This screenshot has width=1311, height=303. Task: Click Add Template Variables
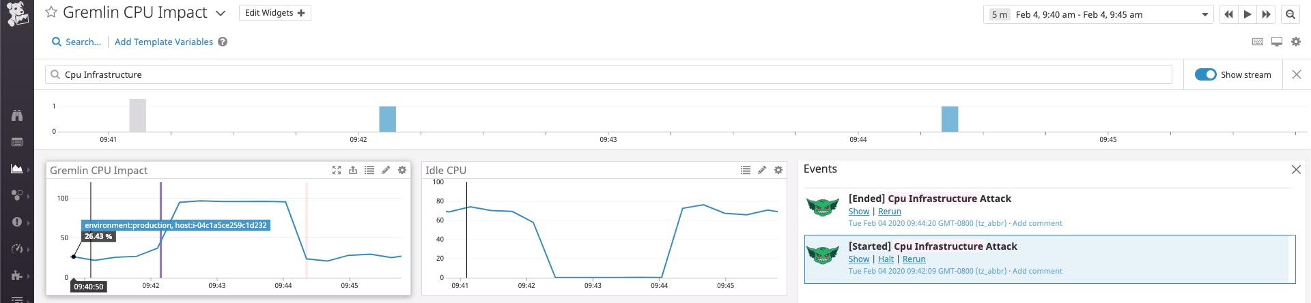pos(164,42)
